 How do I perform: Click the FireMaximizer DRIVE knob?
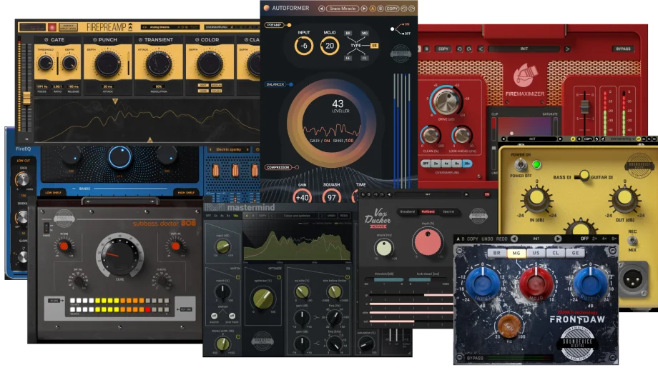(x=446, y=101)
